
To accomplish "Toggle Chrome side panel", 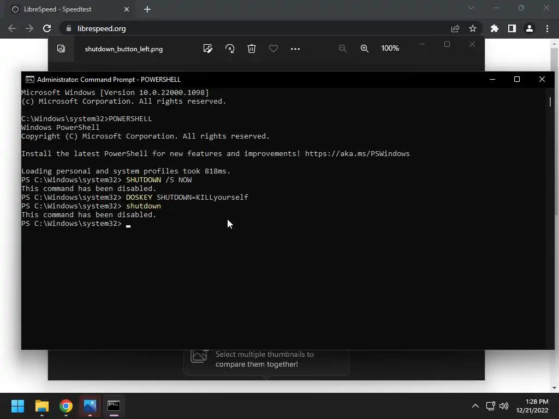I will tap(512, 28).
